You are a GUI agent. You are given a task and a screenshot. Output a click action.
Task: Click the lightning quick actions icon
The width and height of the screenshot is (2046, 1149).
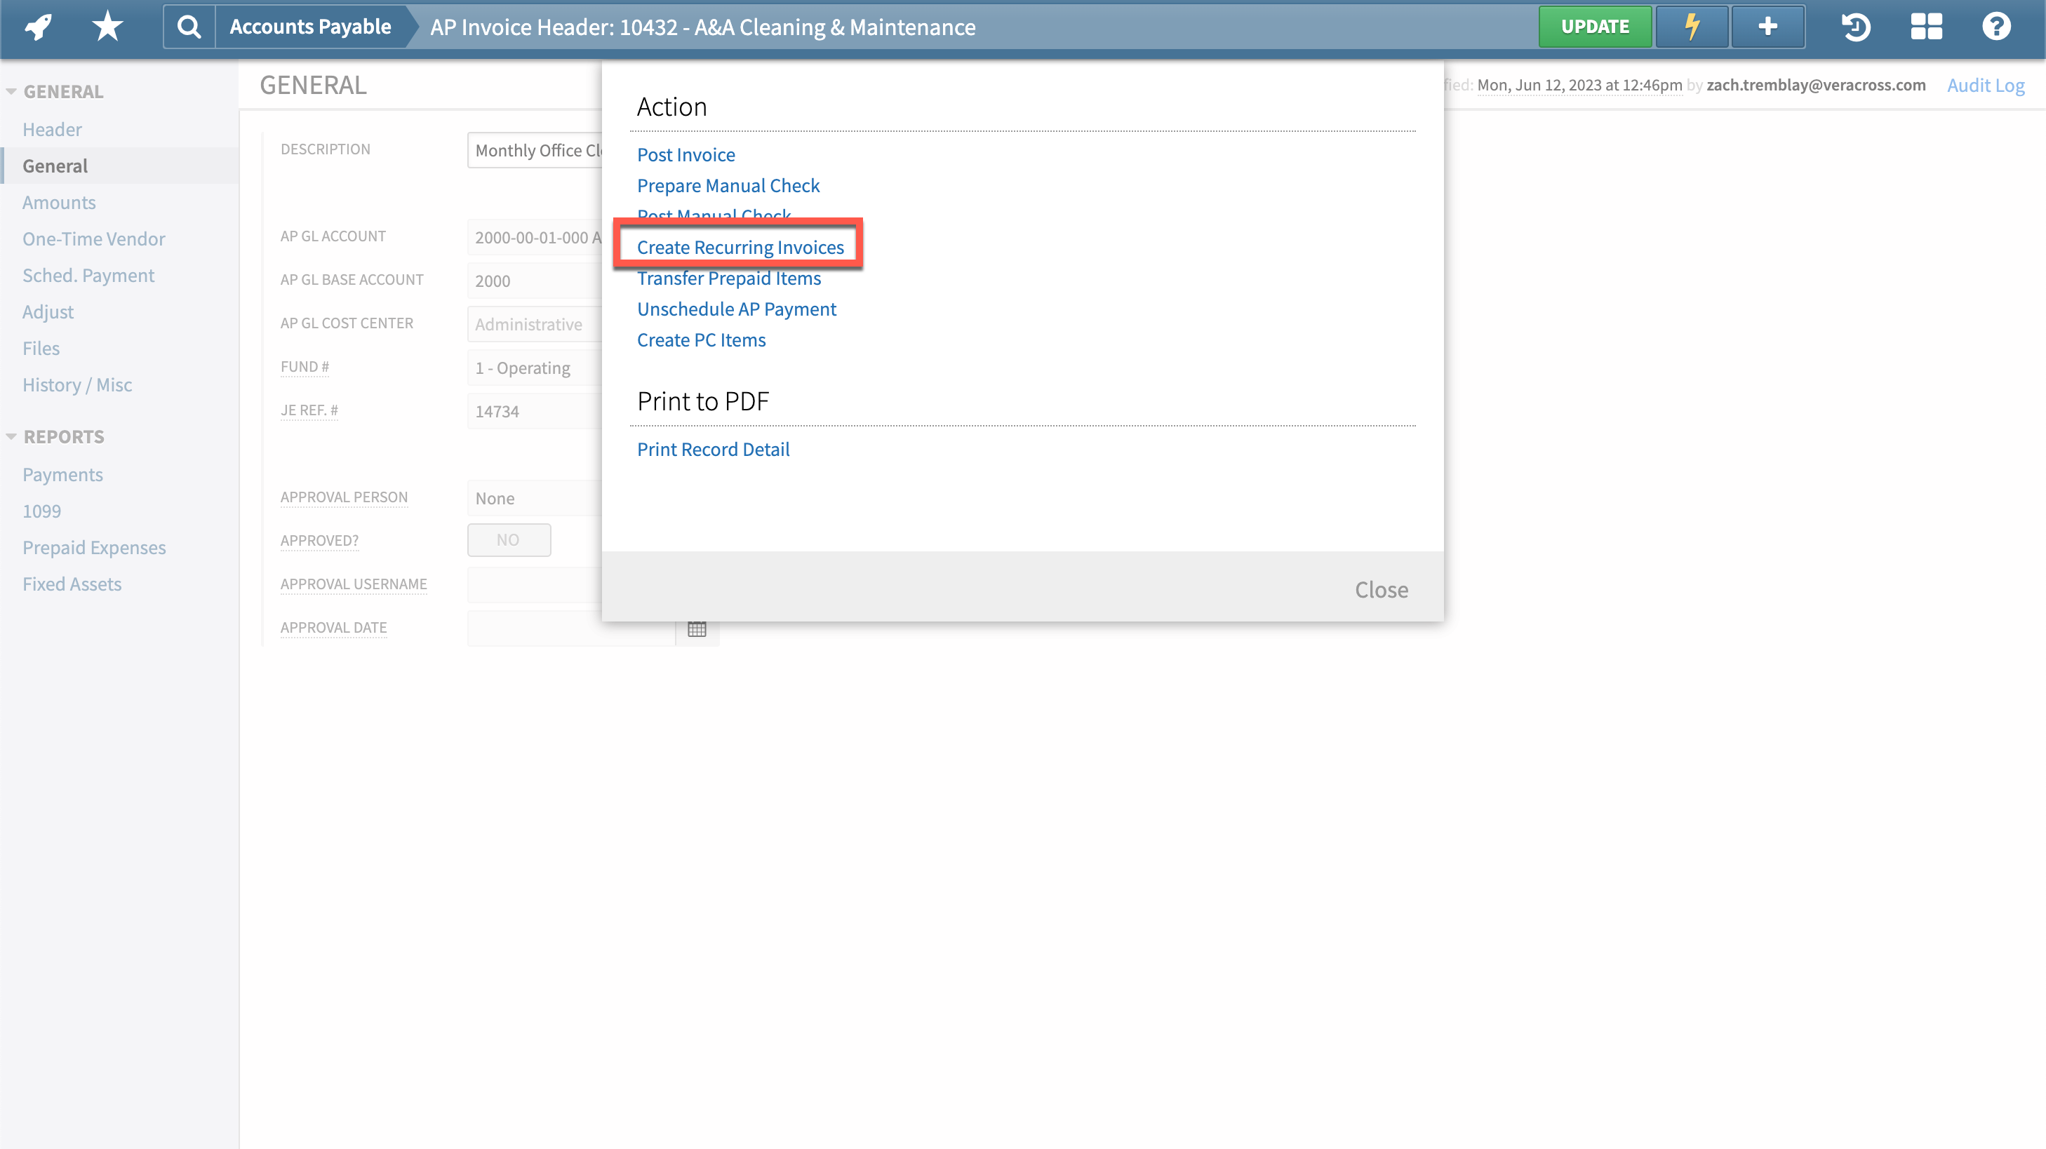click(x=1691, y=26)
